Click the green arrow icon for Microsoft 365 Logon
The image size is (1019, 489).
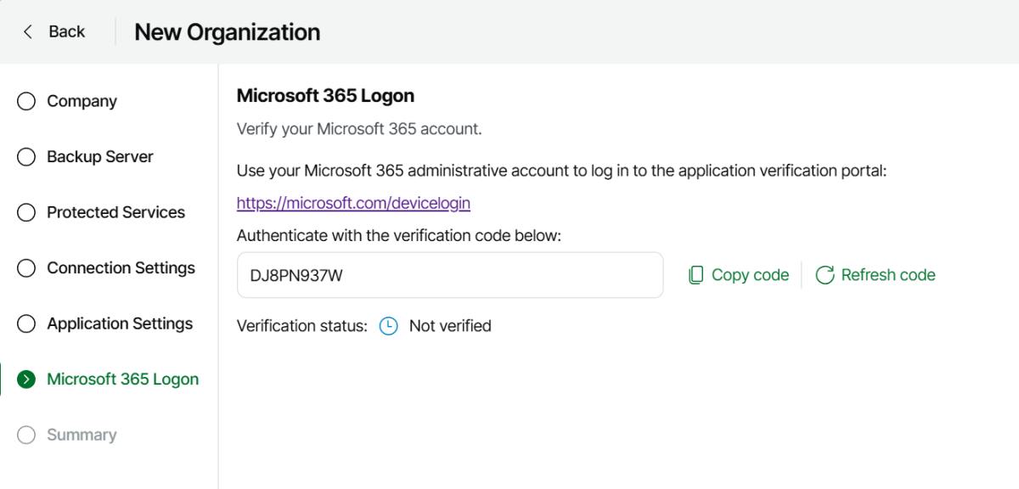click(26, 379)
